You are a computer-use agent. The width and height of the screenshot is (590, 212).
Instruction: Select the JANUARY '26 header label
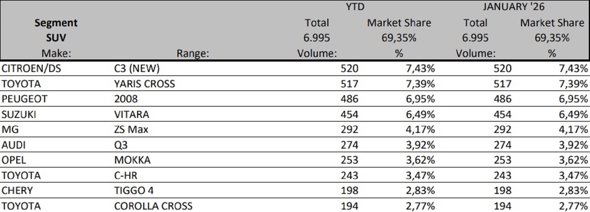pyautogui.click(x=513, y=7)
